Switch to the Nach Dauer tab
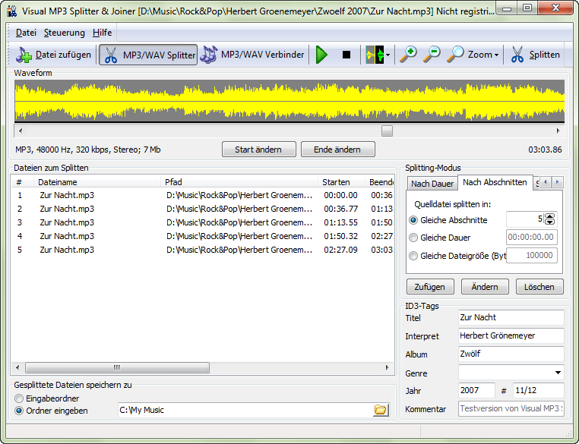Viewport: 579px width, 444px height. 432,183
